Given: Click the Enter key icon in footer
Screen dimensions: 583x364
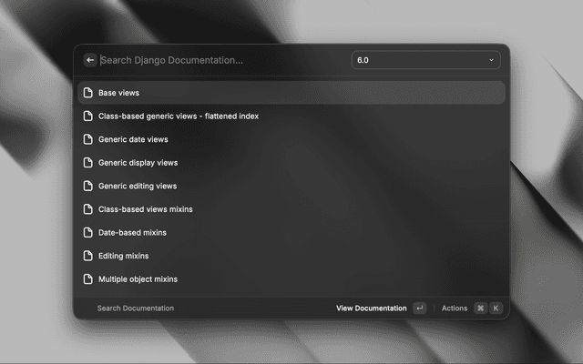Looking at the screenshot, I should (x=419, y=308).
